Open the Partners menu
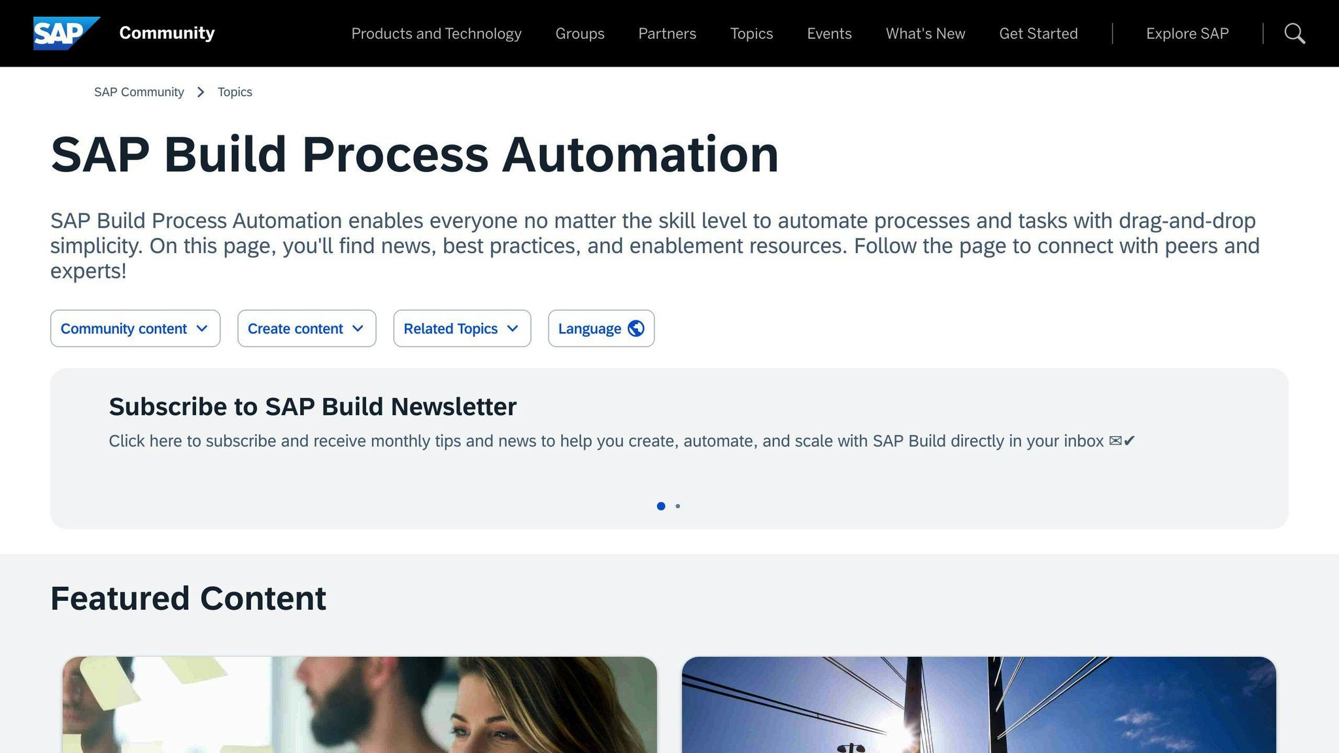The image size is (1339, 753). click(667, 33)
